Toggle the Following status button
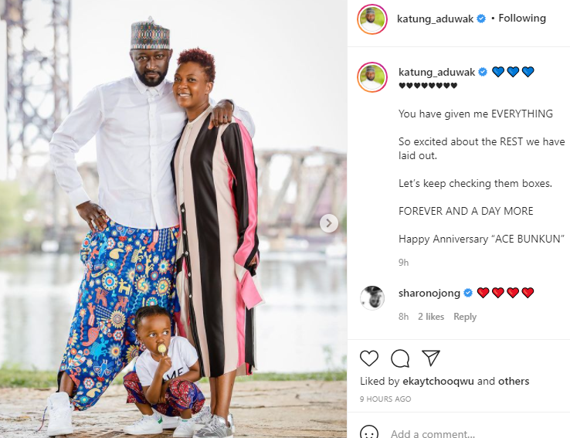 click(x=522, y=19)
